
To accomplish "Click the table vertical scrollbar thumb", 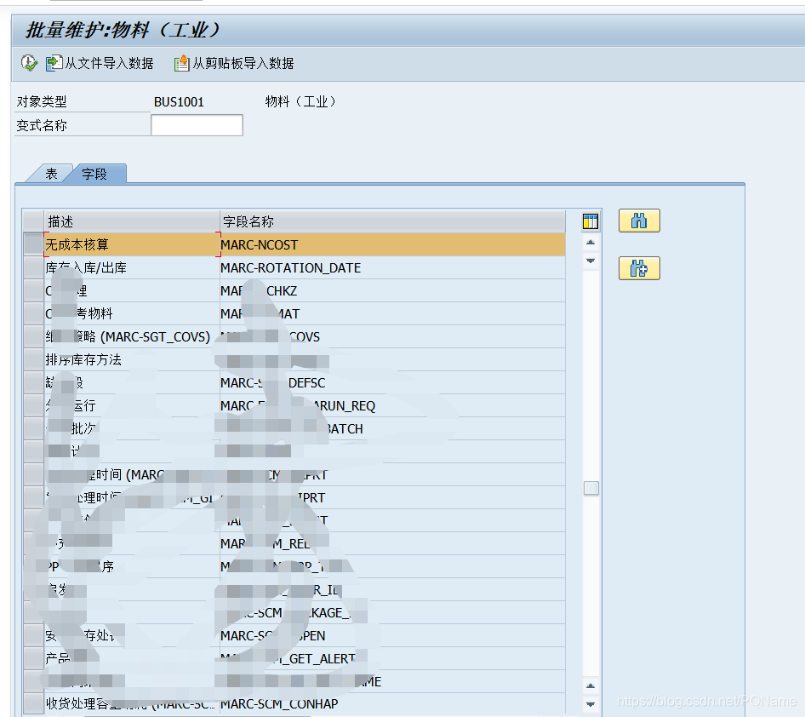I will tap(591, 488).
